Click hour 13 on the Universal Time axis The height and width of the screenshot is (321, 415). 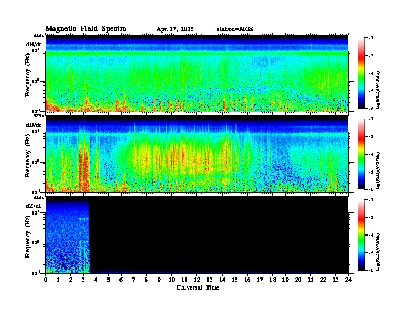click(x=210, y=280)
